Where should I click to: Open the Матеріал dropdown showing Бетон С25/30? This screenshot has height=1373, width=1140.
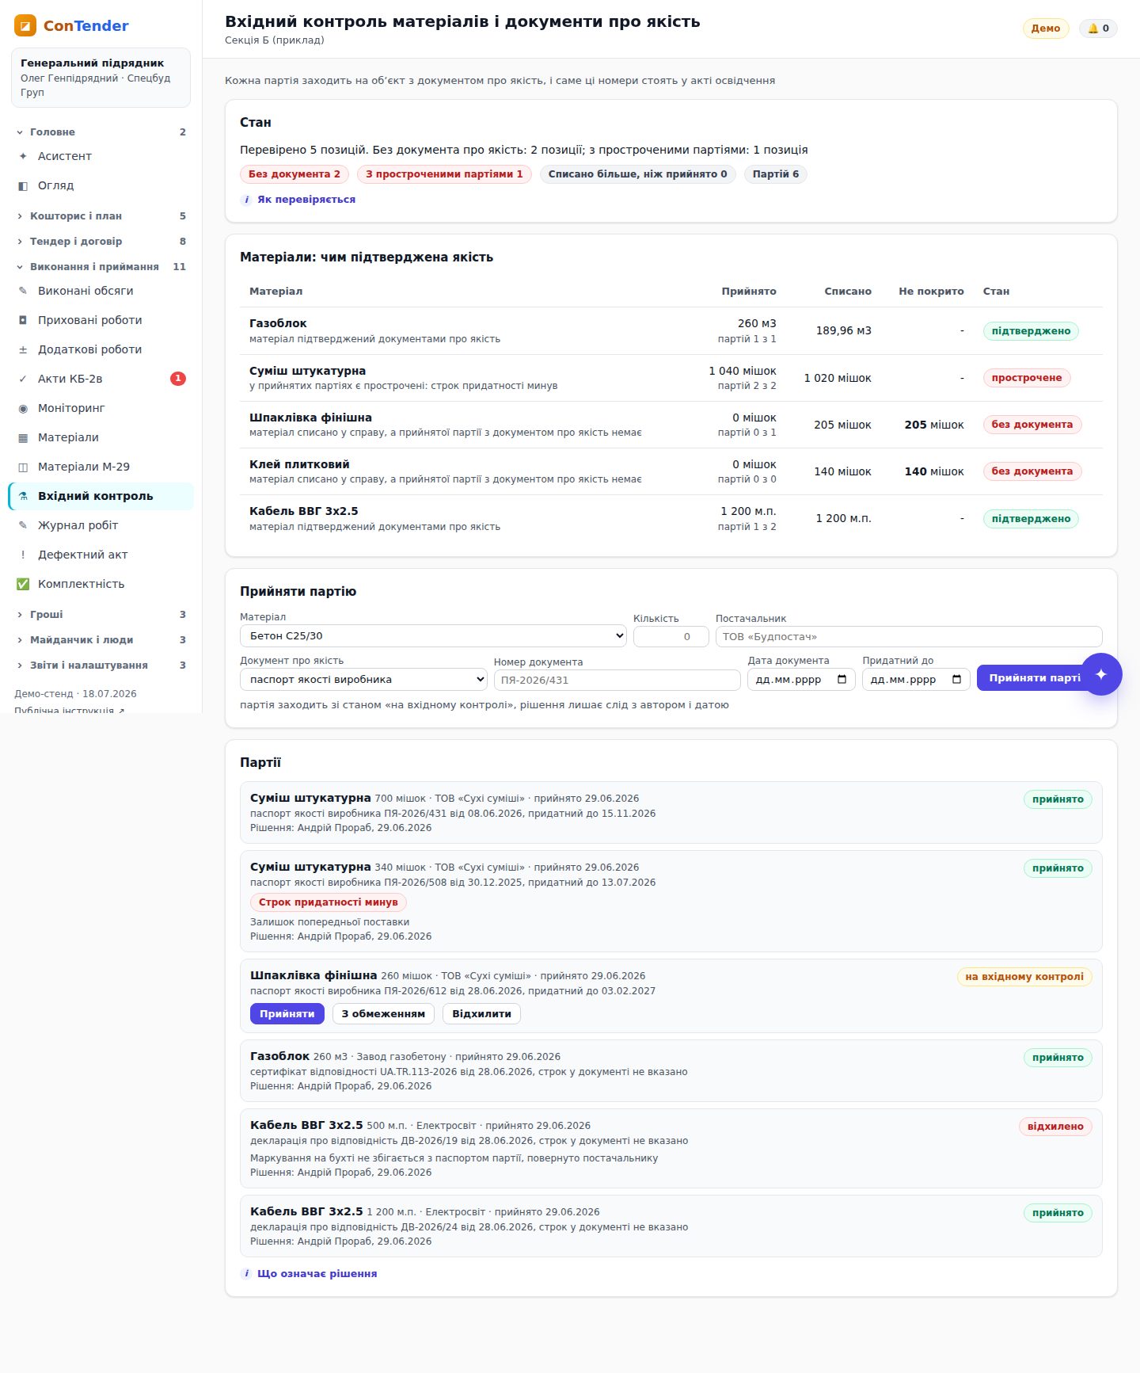point(433,635)
